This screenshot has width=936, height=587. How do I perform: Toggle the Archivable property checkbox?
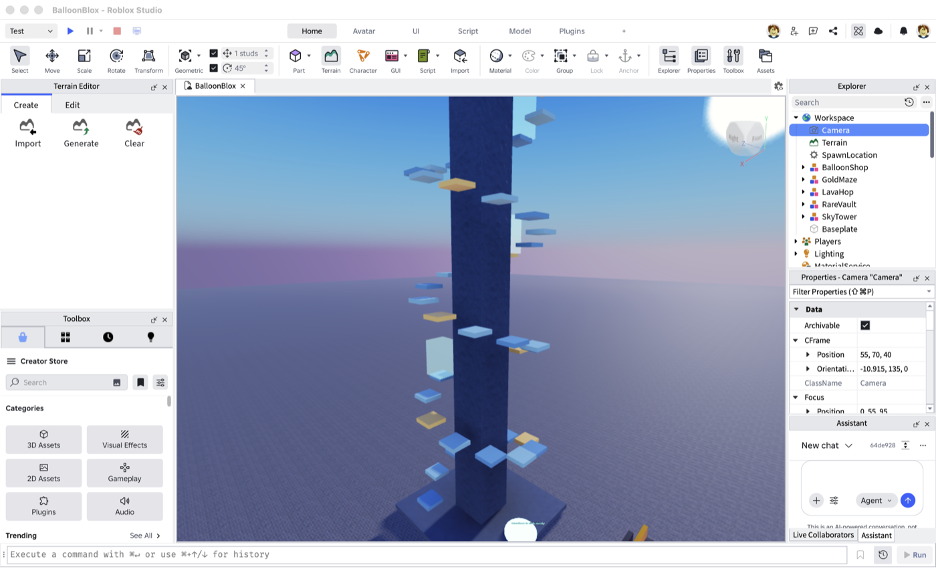[x=865, y=326]
